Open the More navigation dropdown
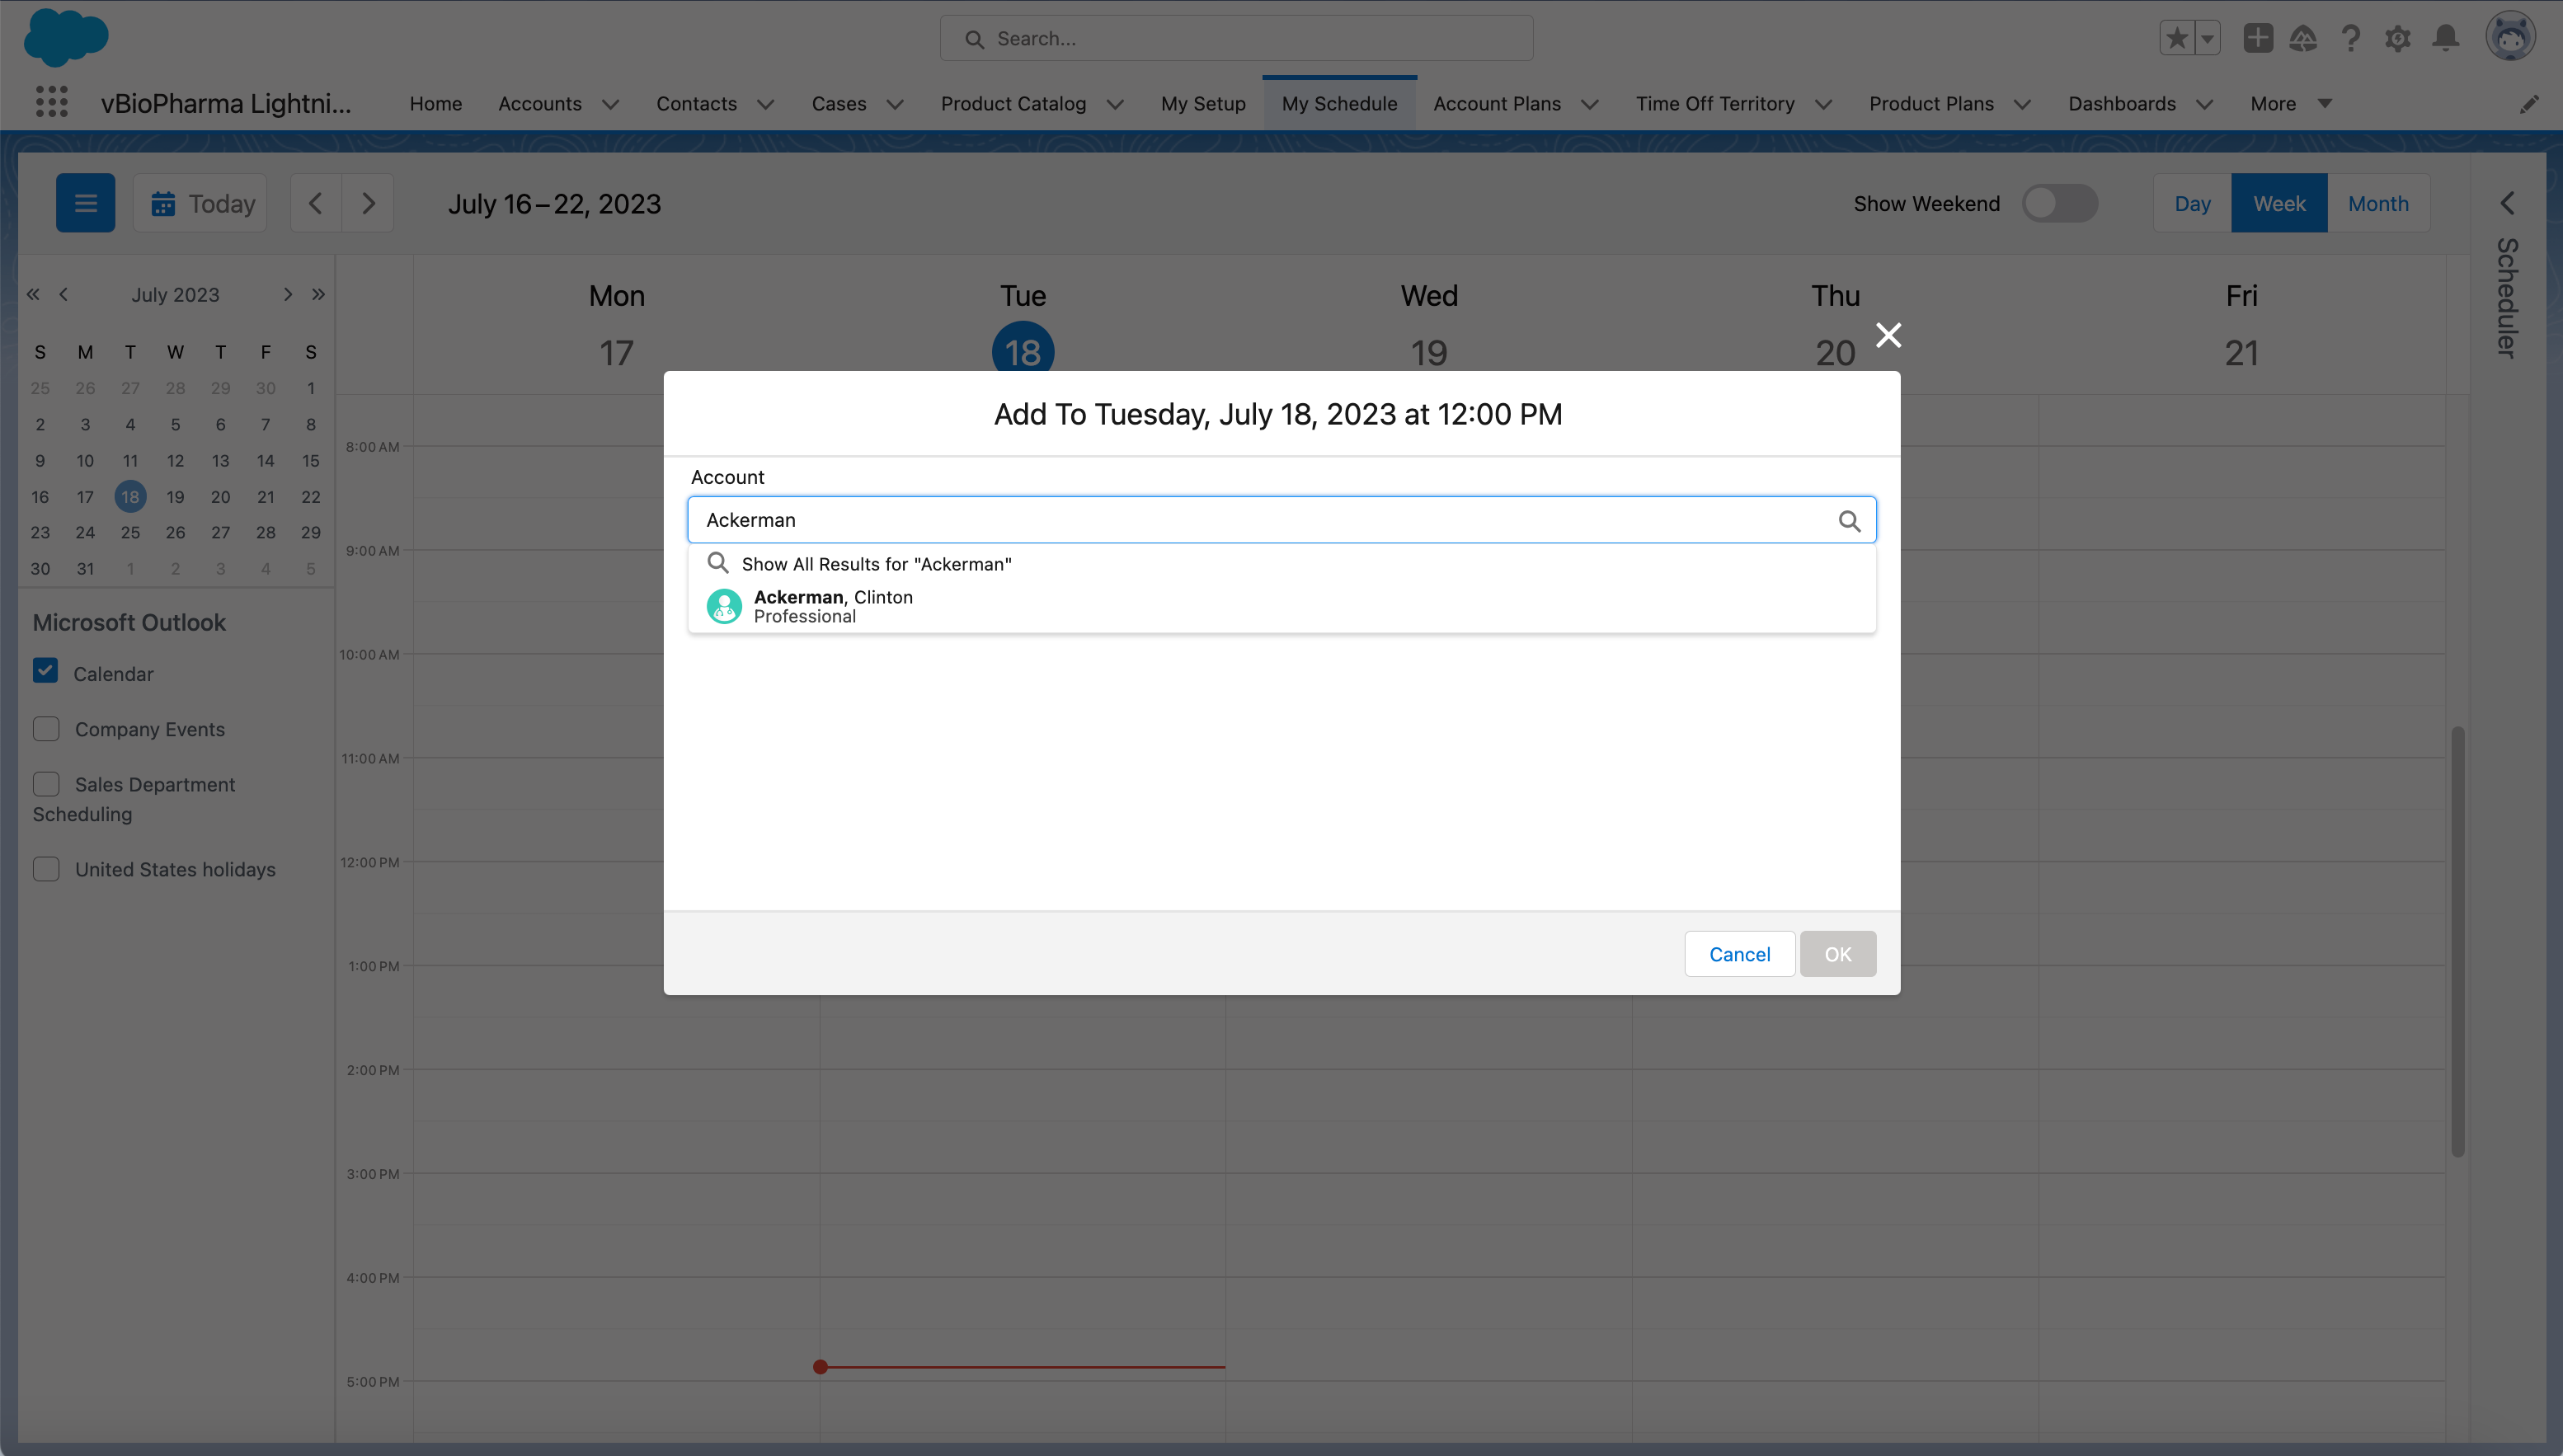Image resolution: width=2563 pixels, height=1456 pixels. (2290, 104)
